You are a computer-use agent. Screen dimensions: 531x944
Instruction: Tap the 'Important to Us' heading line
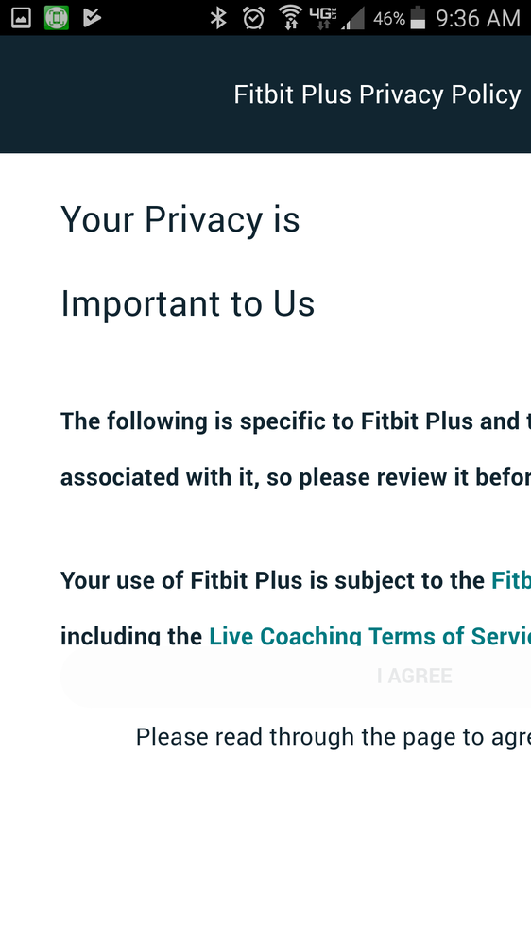[187, 303]
